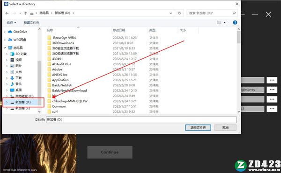
Task: Select 3D 对象 in the tree
Action: coord(21,54)
